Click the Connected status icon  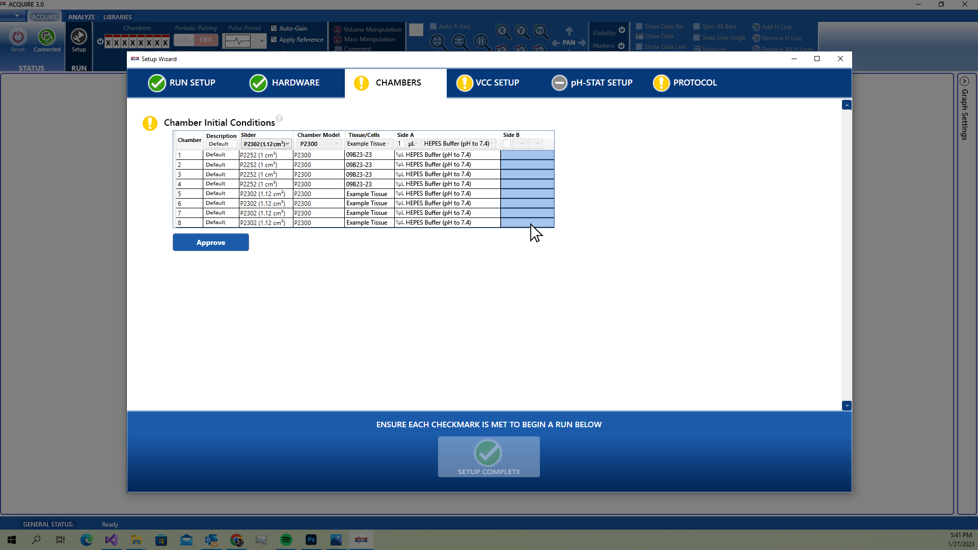click(47, 37)
